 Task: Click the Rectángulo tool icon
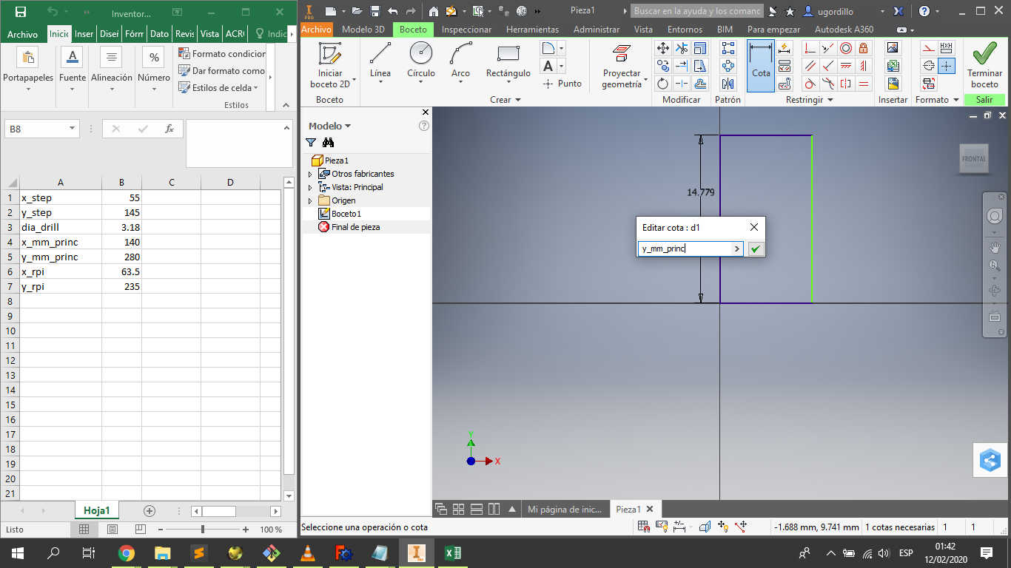click(508, 54)
